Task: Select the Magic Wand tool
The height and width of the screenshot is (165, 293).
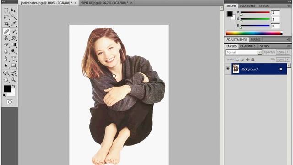Action: click(13, 17)
